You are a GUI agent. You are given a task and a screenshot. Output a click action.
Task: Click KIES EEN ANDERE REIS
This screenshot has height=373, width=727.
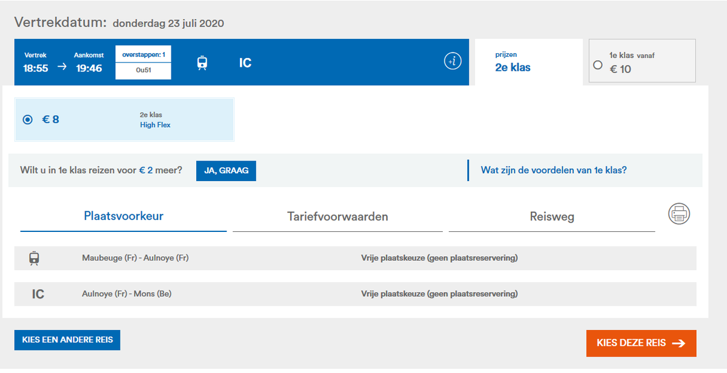pyautogui.click(x=67, y=340)
